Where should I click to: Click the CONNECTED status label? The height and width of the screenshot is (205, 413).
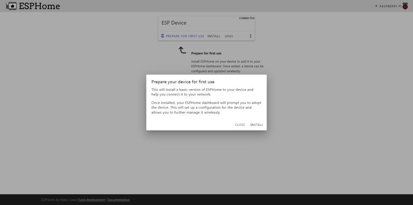coord(247,18)
